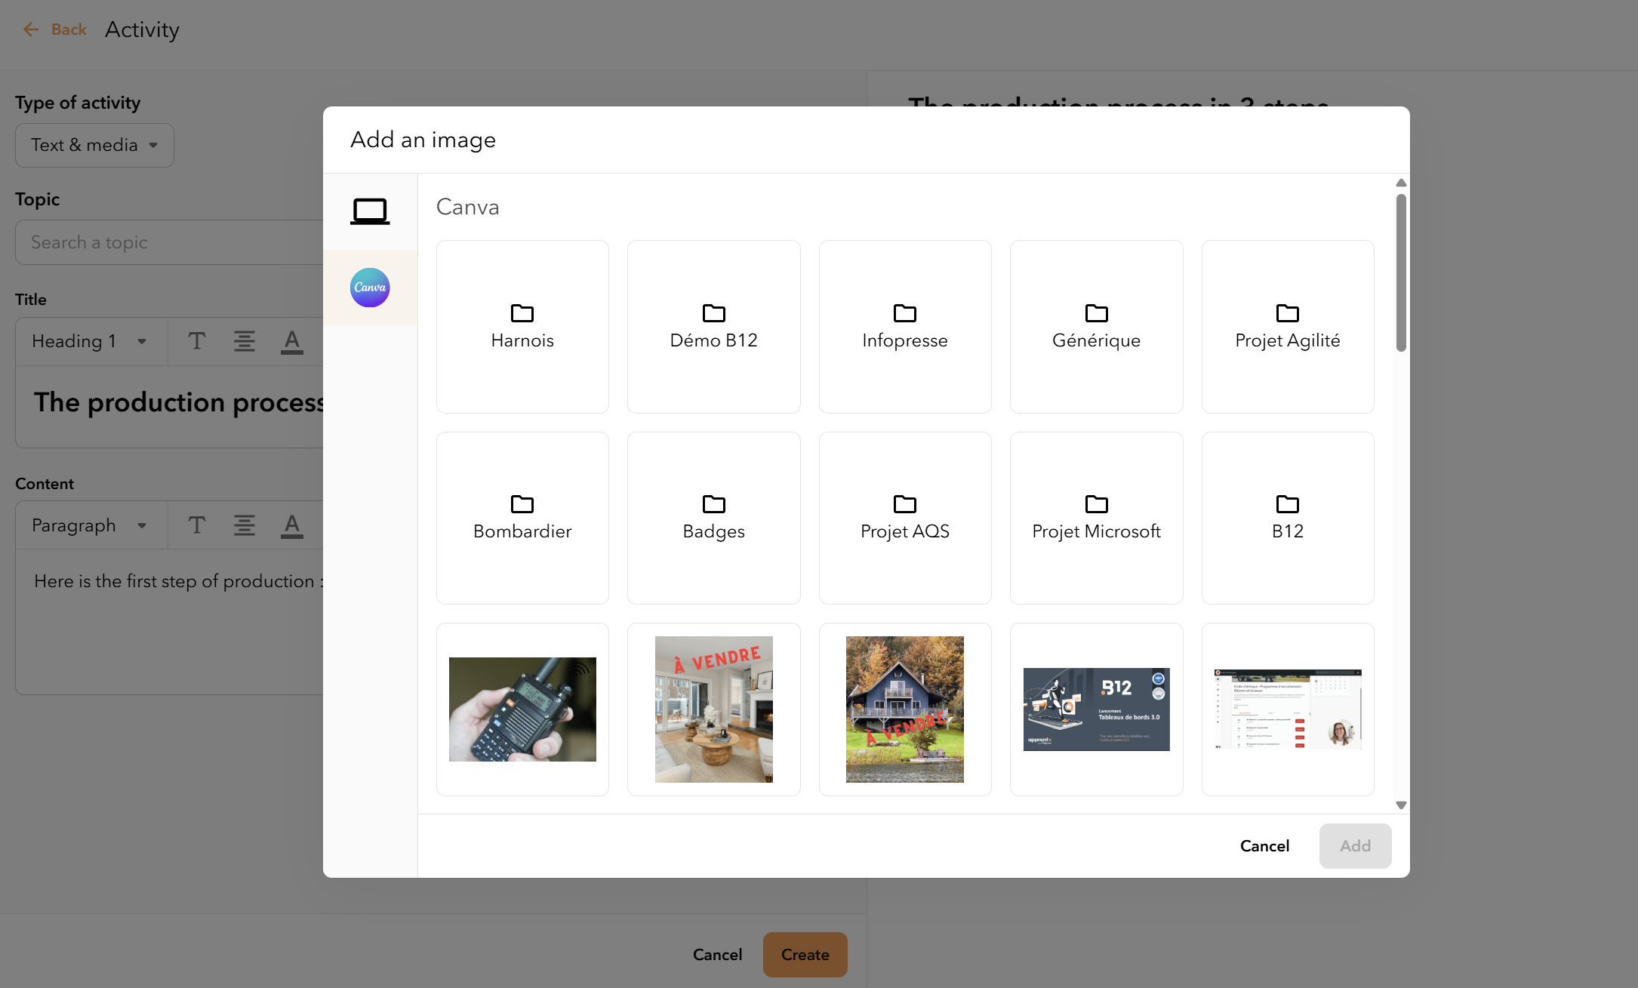The image size is (1638, 988).
Task: Open the Démo B12 folder
Action: pos(714,327)
